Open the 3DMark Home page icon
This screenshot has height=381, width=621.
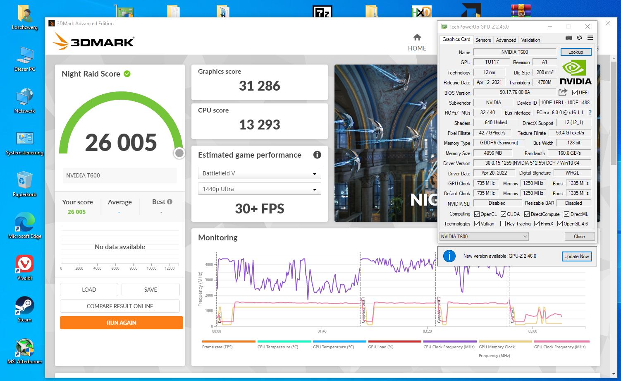417,38
